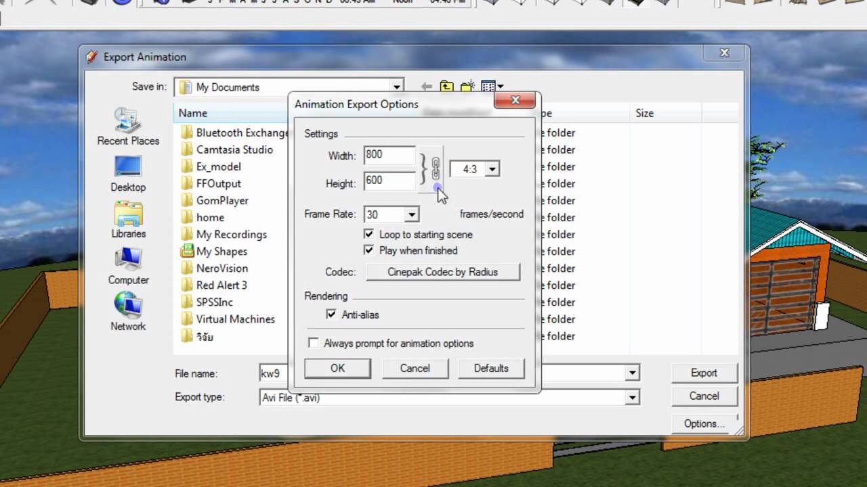The height and width of the screenshot is (487, 867).
Task: Disable the Anti-alias rendering checkbox
Action: (x=331, y=315)
